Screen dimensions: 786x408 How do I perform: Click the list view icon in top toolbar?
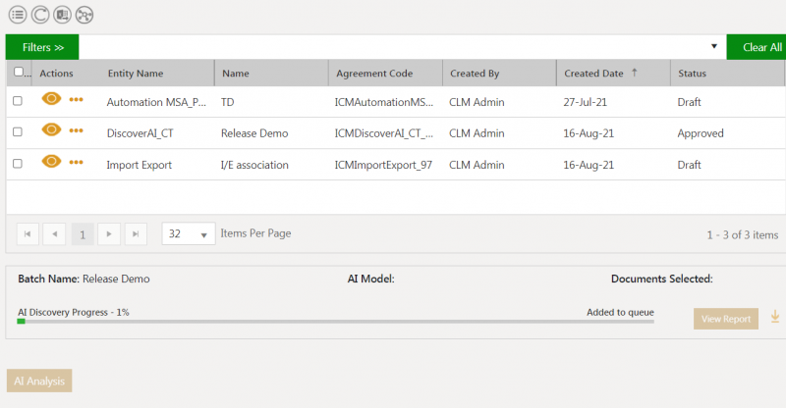pyautogui.click(x=17, y=15)
